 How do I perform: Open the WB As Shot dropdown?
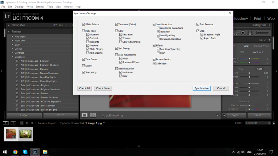click(x=258, y=52)
